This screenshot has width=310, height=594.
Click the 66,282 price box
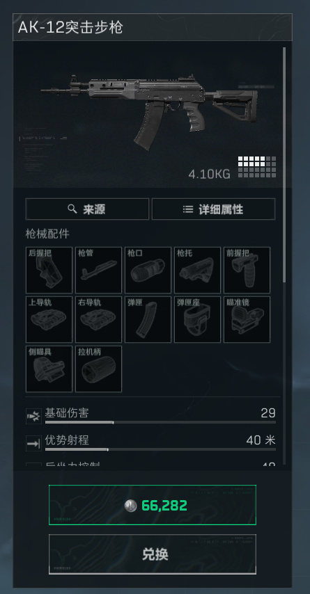point(153,505)
